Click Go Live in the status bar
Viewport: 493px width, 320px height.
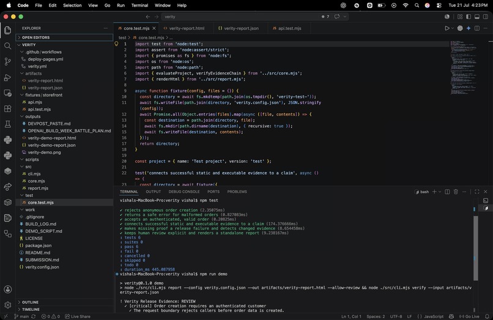click(469, 316)
